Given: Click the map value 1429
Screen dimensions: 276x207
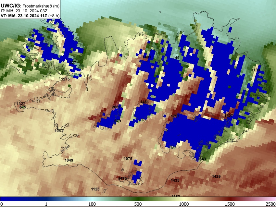Looking at the screenshot, I should click(x=216, y=177).
